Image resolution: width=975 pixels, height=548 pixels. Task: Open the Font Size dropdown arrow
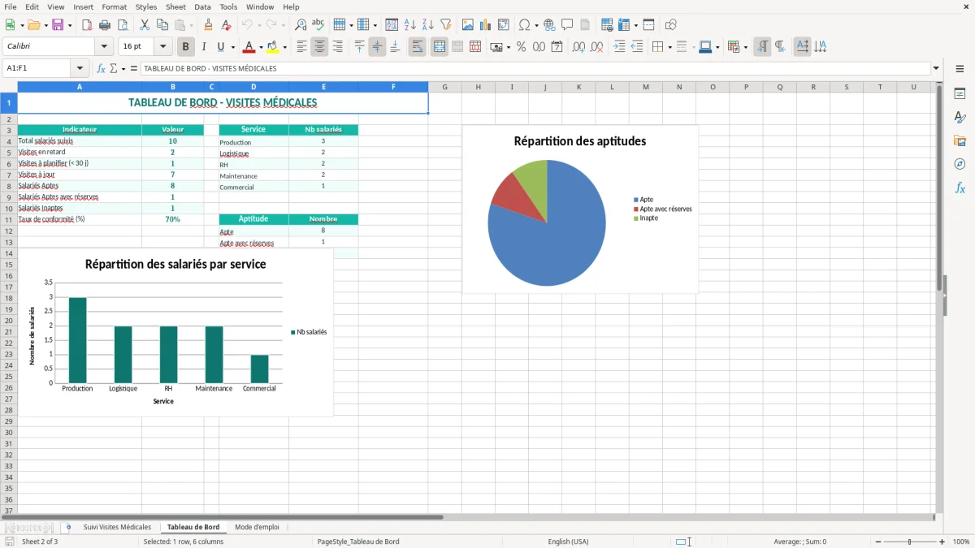(x=163, y=47)
